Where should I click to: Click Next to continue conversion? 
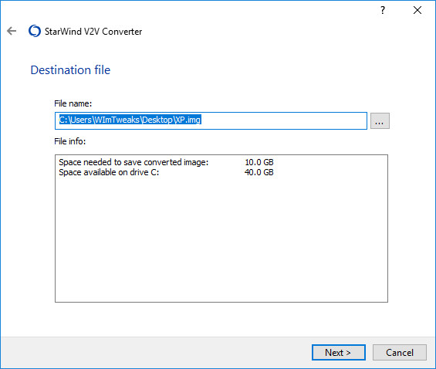[x=339, y=352]
